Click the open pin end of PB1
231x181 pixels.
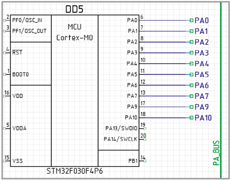point(145,161)
